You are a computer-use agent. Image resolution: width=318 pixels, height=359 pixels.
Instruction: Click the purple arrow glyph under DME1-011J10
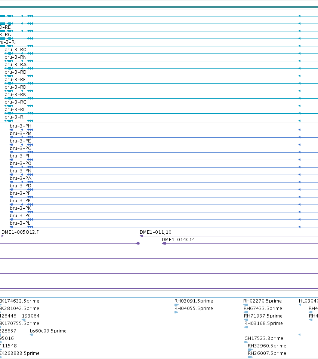(141, 236)
